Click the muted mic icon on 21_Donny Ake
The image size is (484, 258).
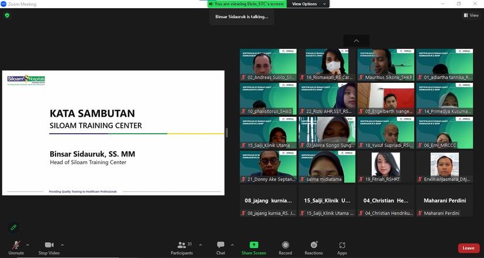click(x=244, y=179)
